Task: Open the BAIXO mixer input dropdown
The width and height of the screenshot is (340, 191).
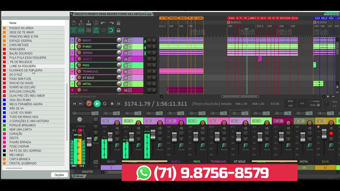Action: 107,121
